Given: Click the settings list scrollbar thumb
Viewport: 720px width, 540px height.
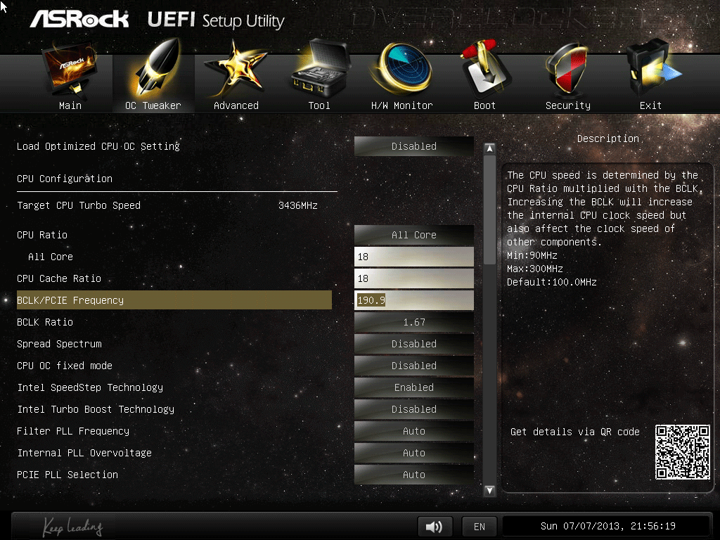Looking at the screenshot, I should coord(489,210).
